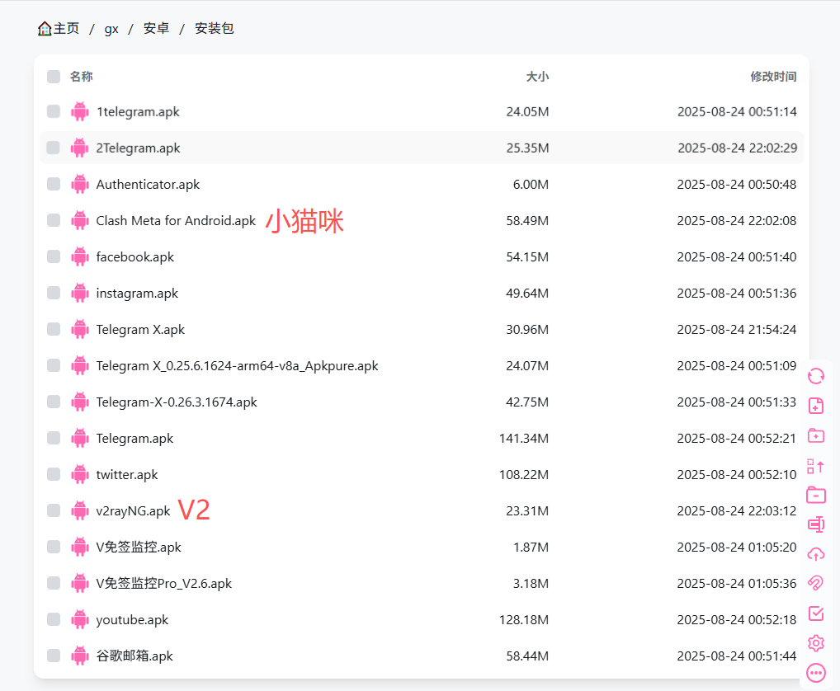Open the Clash Meta for Android.apk file
The image size is (840, 691).
(176, 221)
